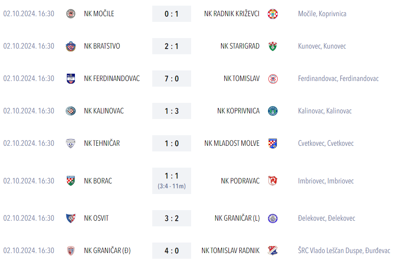Image resolution: width=394 pixels, height=264 pixels.
Task: Click the NK Borac club crest
Action: coord(70,181)
